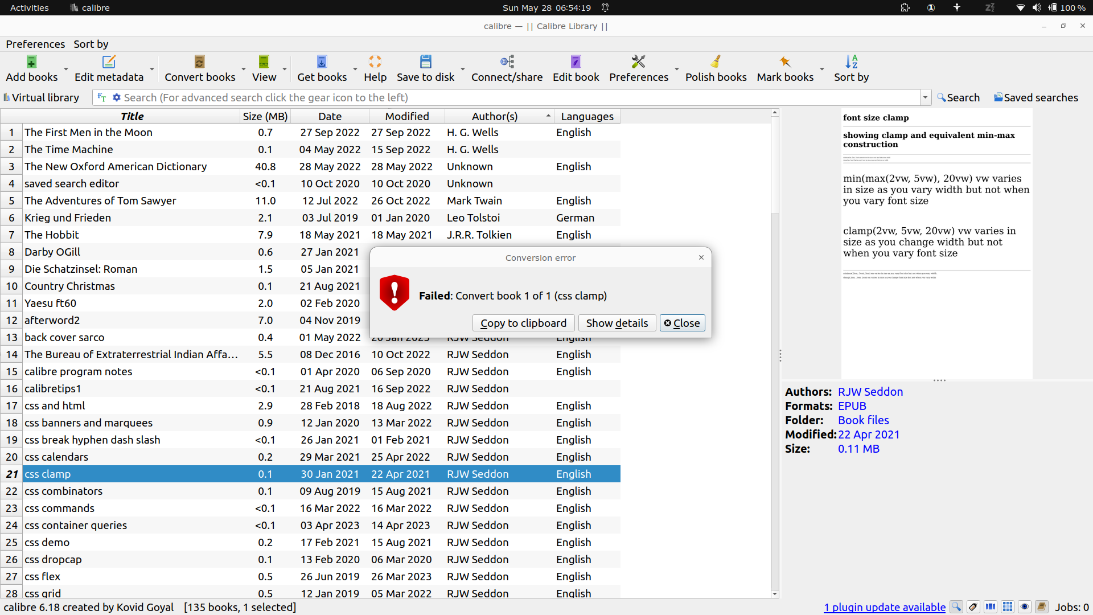Click the Show details button
This screenshot has height=615, width=1093.
click(617, 323)
